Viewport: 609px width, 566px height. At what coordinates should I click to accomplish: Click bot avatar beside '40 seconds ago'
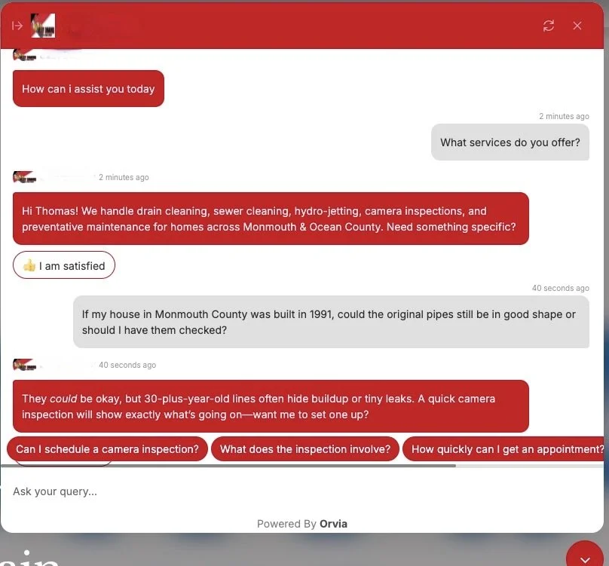[x=24, y=365]
